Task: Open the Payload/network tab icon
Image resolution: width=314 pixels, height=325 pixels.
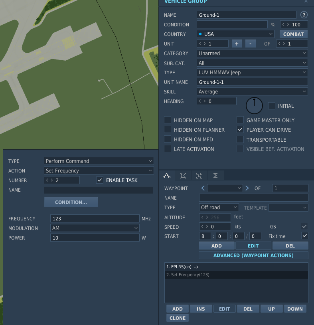Action: 199,176
